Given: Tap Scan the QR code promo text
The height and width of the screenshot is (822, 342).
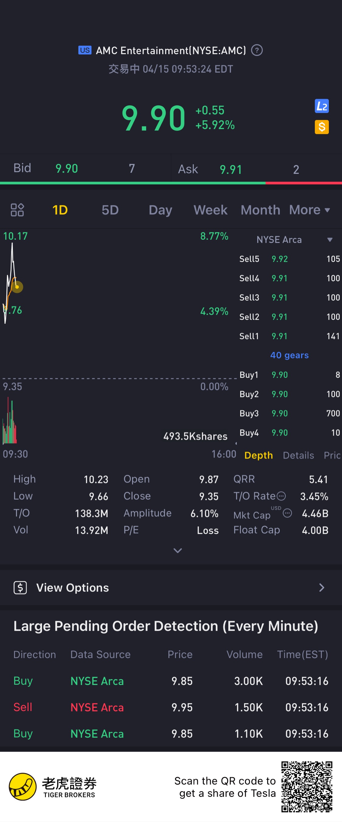Looking at the screenshot, I should pos(225,787).
